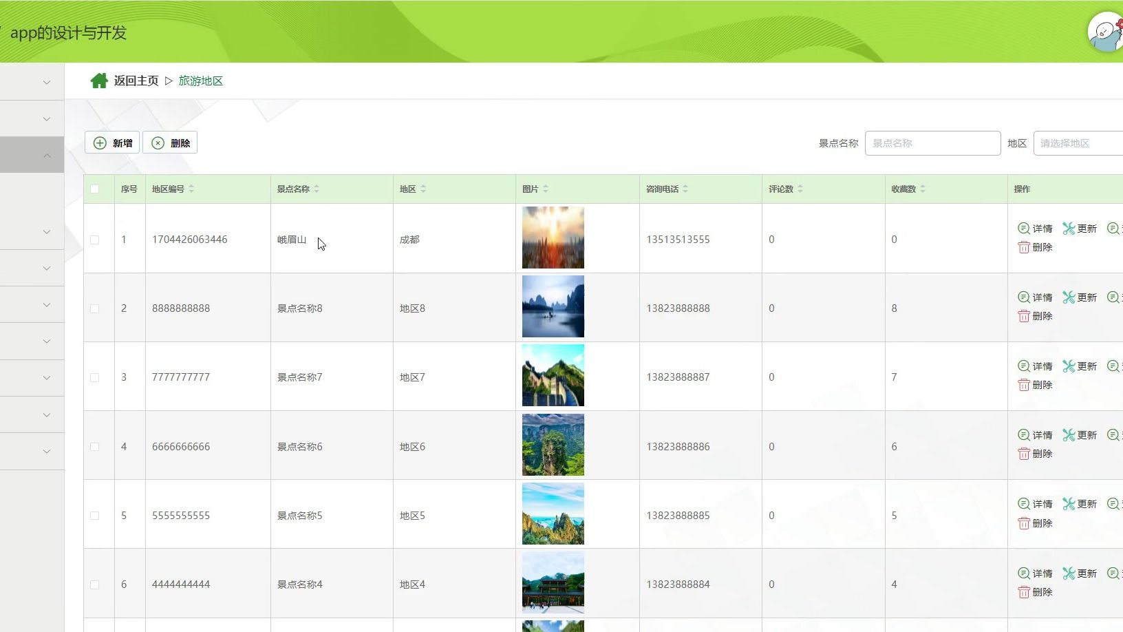Click 更新 for the 景点名称5 row
This screenshot has height=632, width=1123.
click(1080, 504)
